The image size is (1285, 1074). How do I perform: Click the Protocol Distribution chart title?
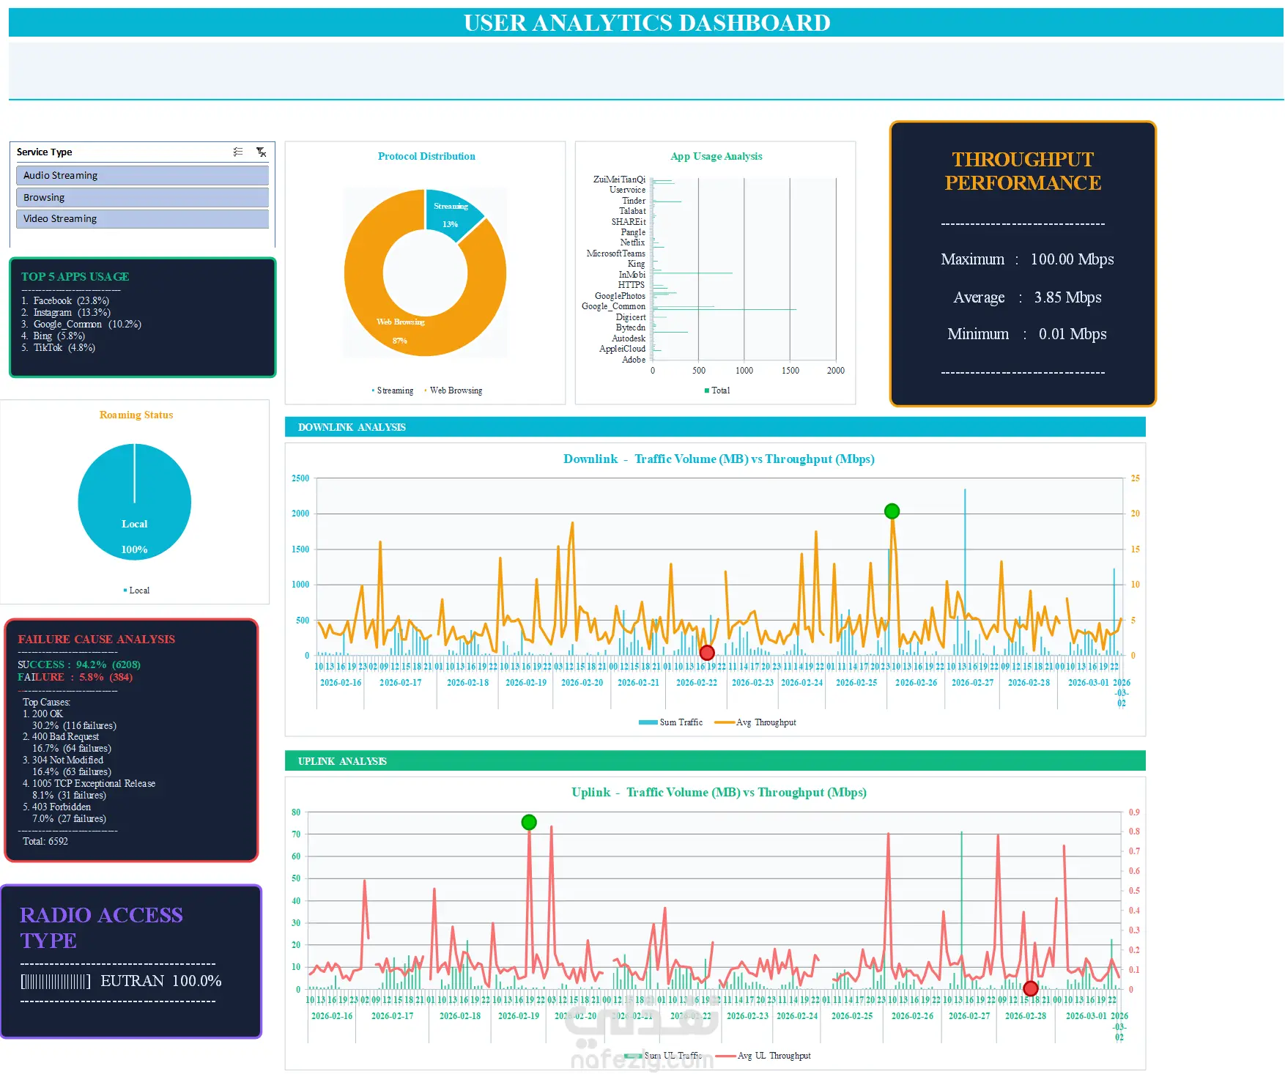click(x=426, y=156)
